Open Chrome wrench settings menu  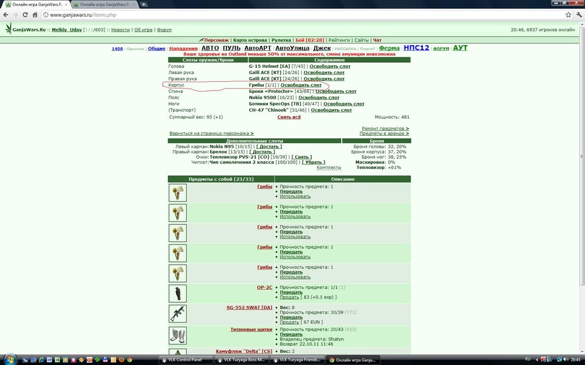point(579,15)
